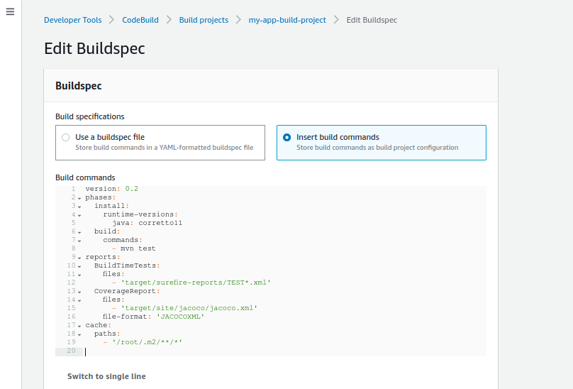Collapse the phases block fold arrow
This screenshot has height=389, width=573.
[79, 198]
